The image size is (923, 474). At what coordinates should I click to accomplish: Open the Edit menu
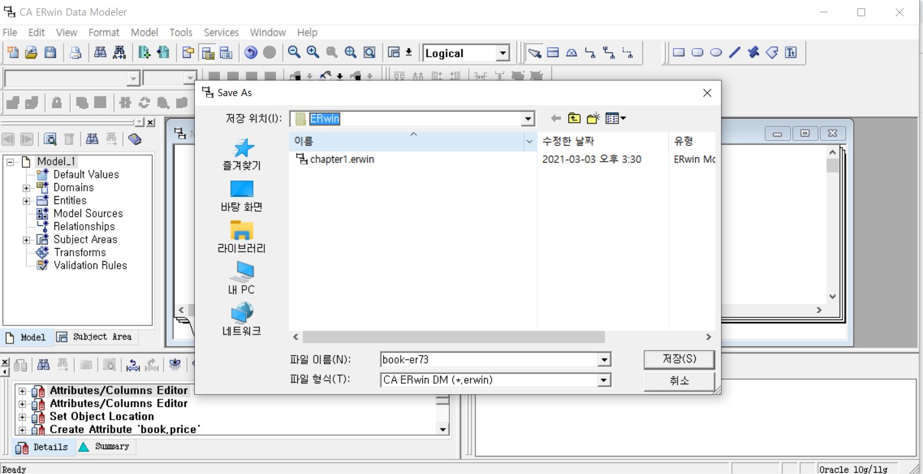pyautogui.click(x=36, y=32)
